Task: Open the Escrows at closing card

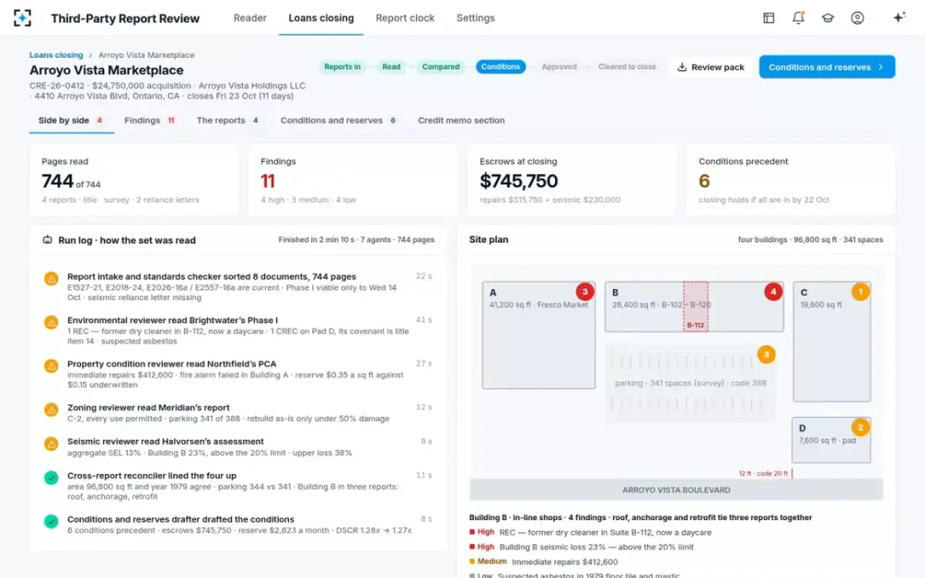Action: [x=572, y=180]
